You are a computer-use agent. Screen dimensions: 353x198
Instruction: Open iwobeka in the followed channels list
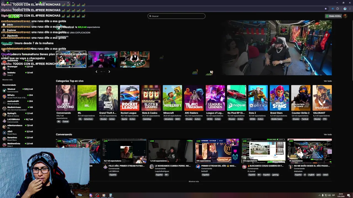point(18,74)
